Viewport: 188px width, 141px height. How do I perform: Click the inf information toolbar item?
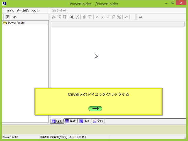pos(140,17)
